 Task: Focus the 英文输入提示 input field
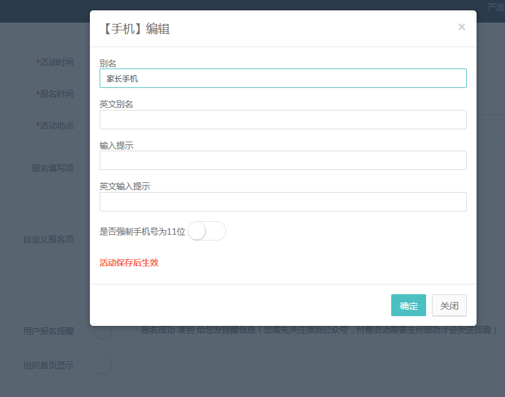pyautogui.click(x=283, y=202)
